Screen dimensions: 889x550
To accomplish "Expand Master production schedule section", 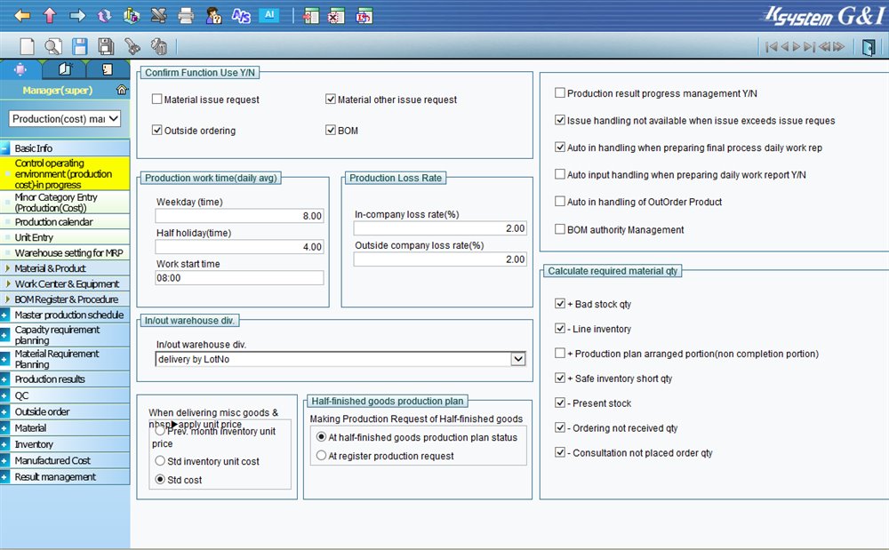I will click(5, 315).
